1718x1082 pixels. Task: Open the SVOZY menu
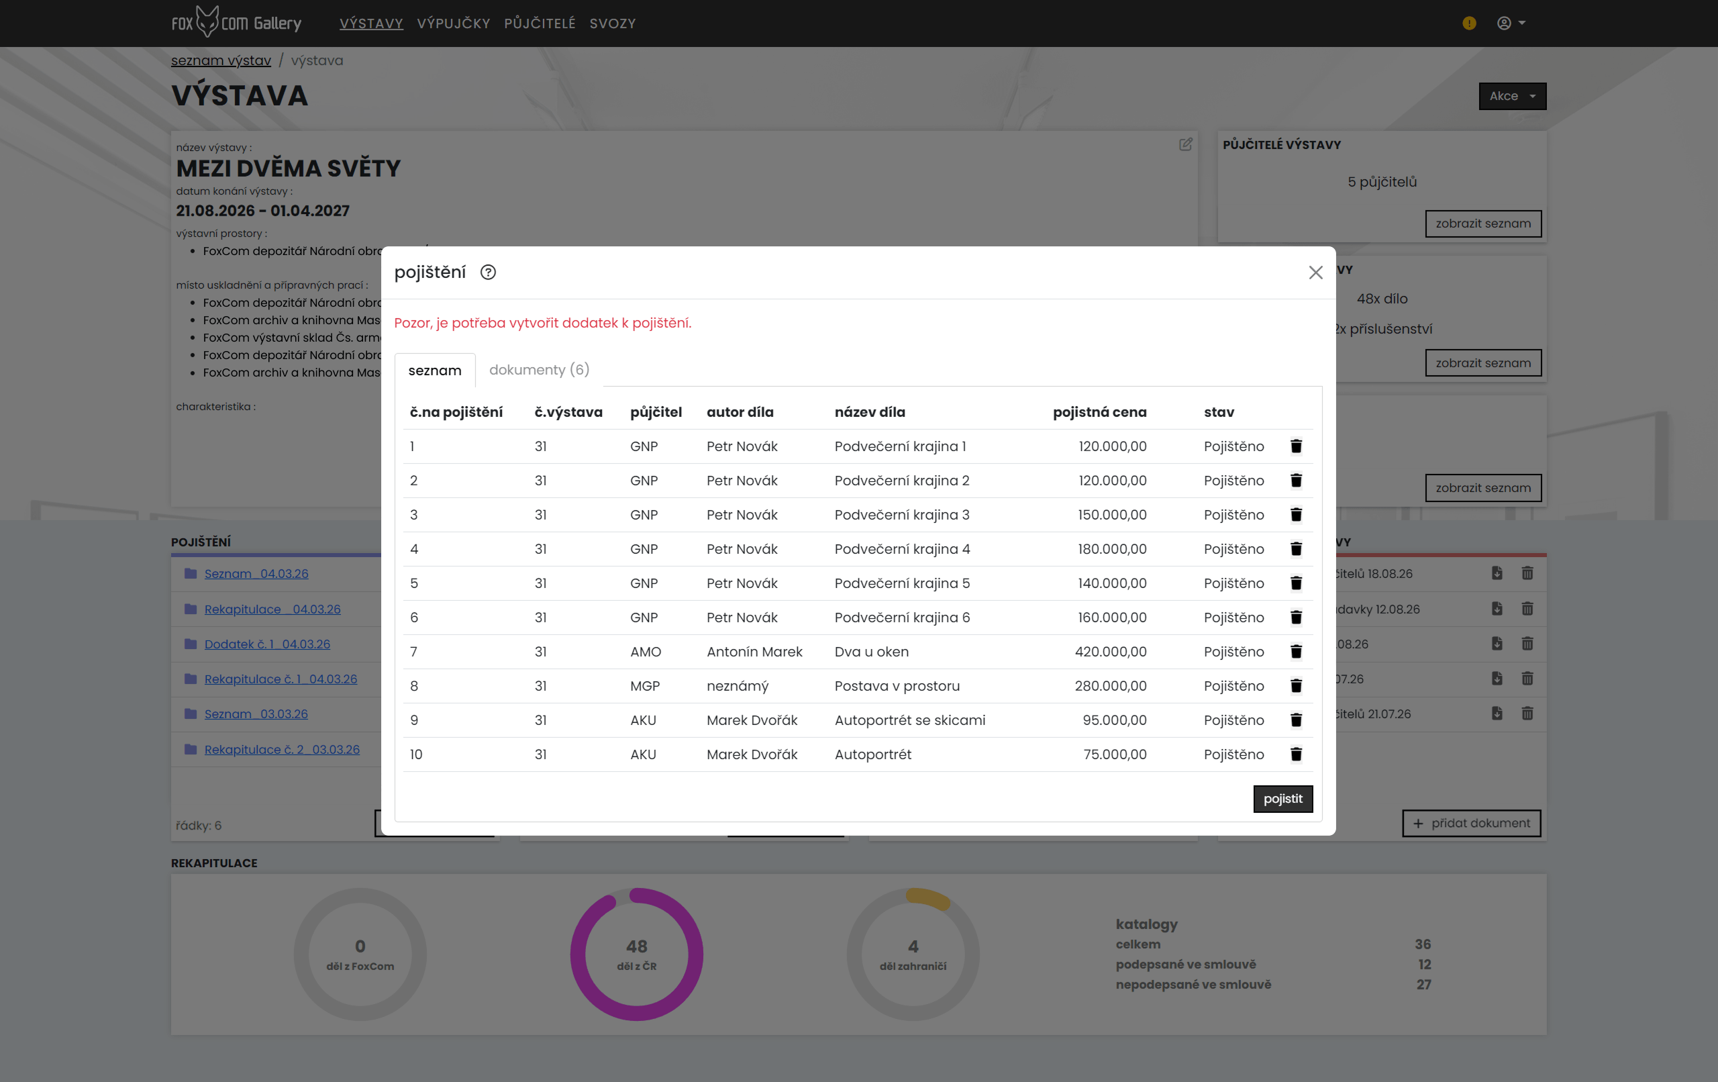pos(612,23)
